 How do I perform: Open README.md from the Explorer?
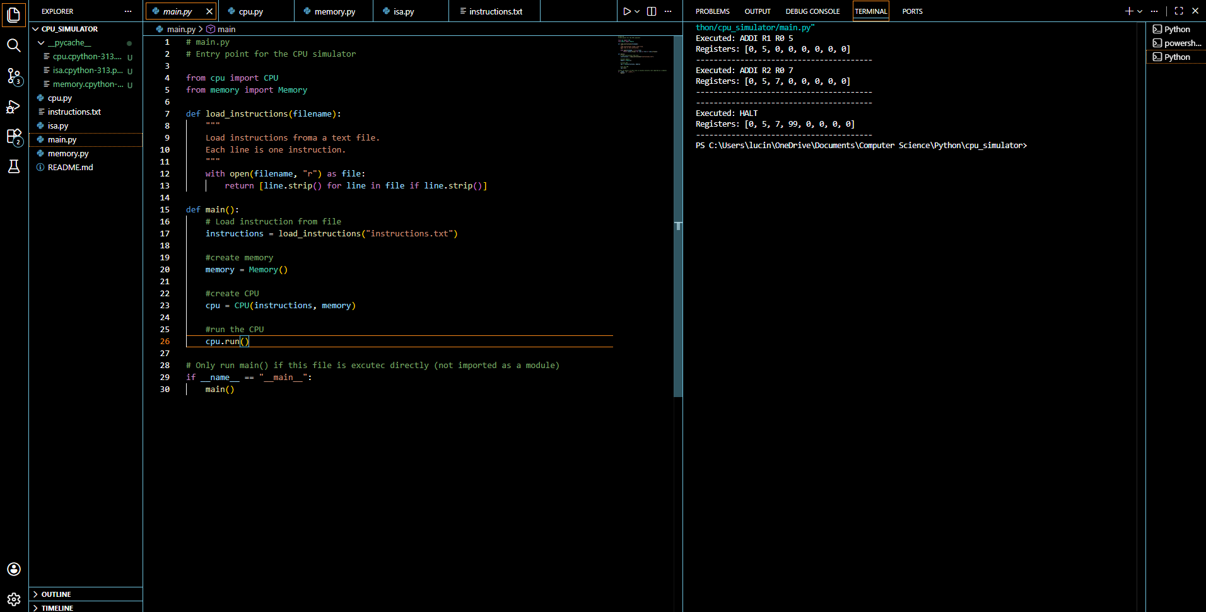(69, 167)
